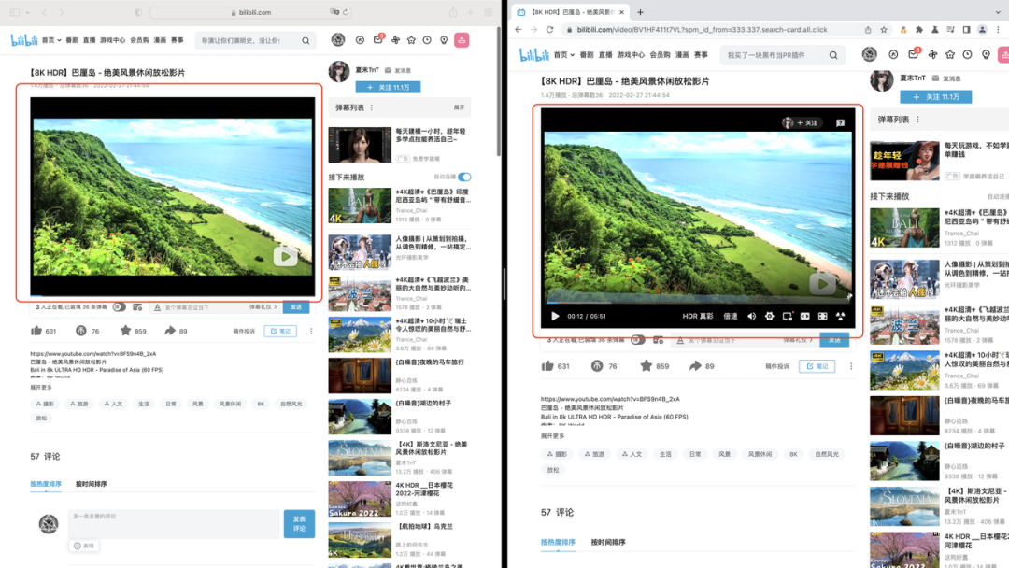
Task: Open the 倍速 playback speed menu
Action: click(x=730, y=317)
